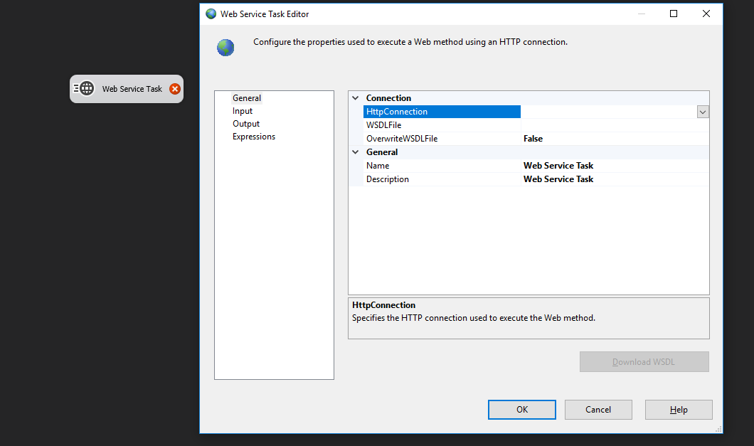This screenshot has width=754, height=446.
Task: Click the red error icon on Web Service Task
Action: (x=175, y=89)
